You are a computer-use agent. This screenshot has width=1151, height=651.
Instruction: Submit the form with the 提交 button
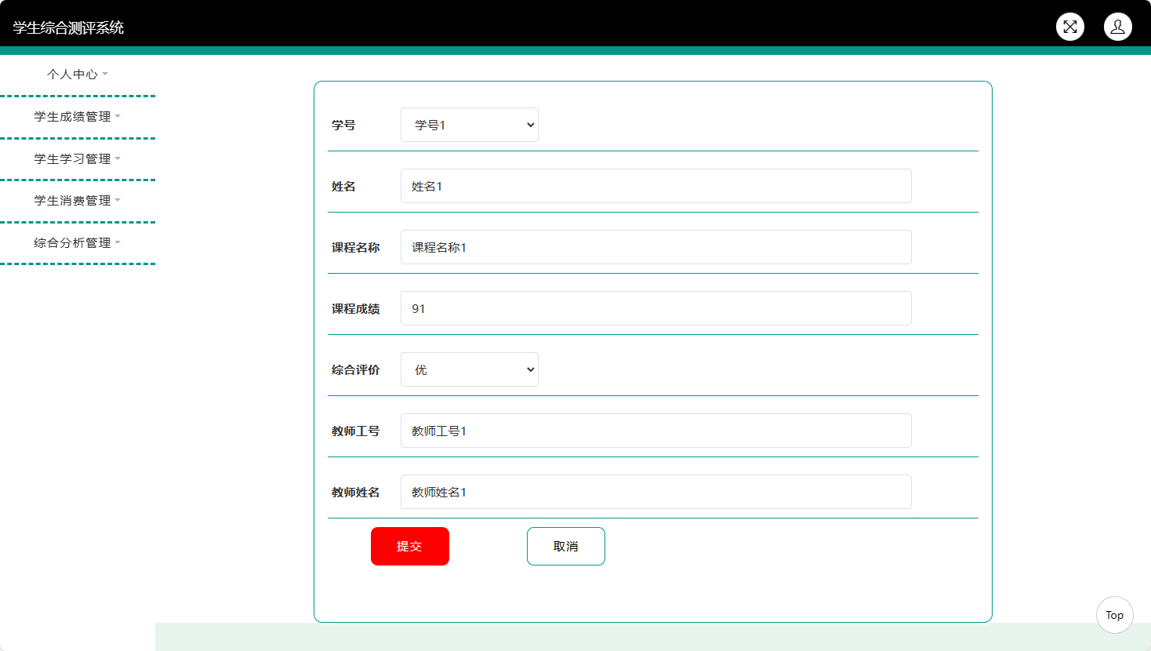pyautogui.click(x=409, y=546)
